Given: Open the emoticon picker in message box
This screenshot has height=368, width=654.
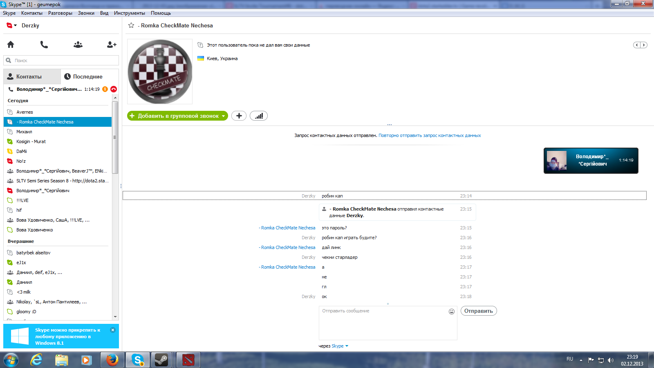Looking at the screenshot, I should pos(452,312).
